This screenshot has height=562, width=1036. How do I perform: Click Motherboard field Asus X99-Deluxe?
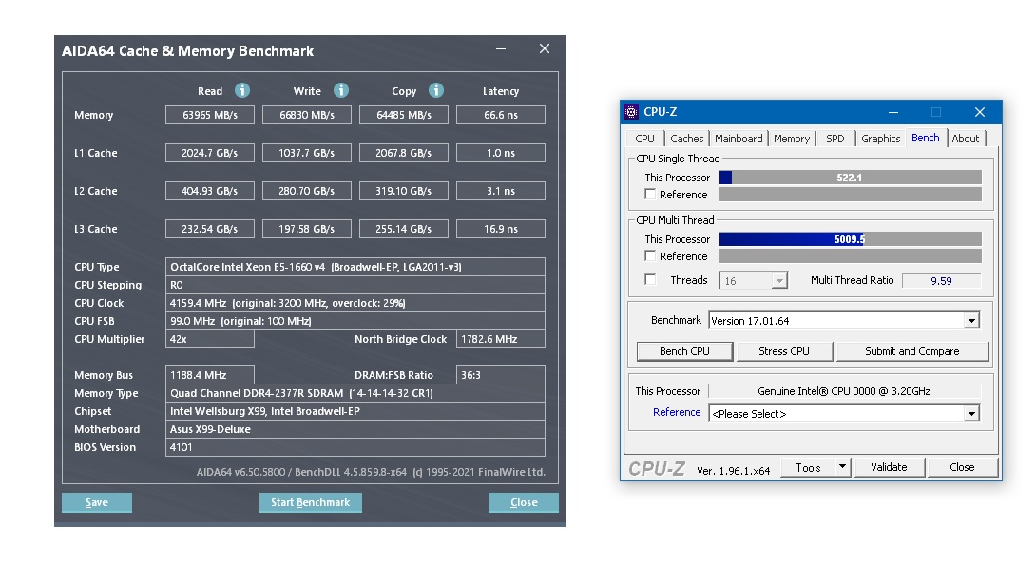pyautogui.click(x=355, y=429)
